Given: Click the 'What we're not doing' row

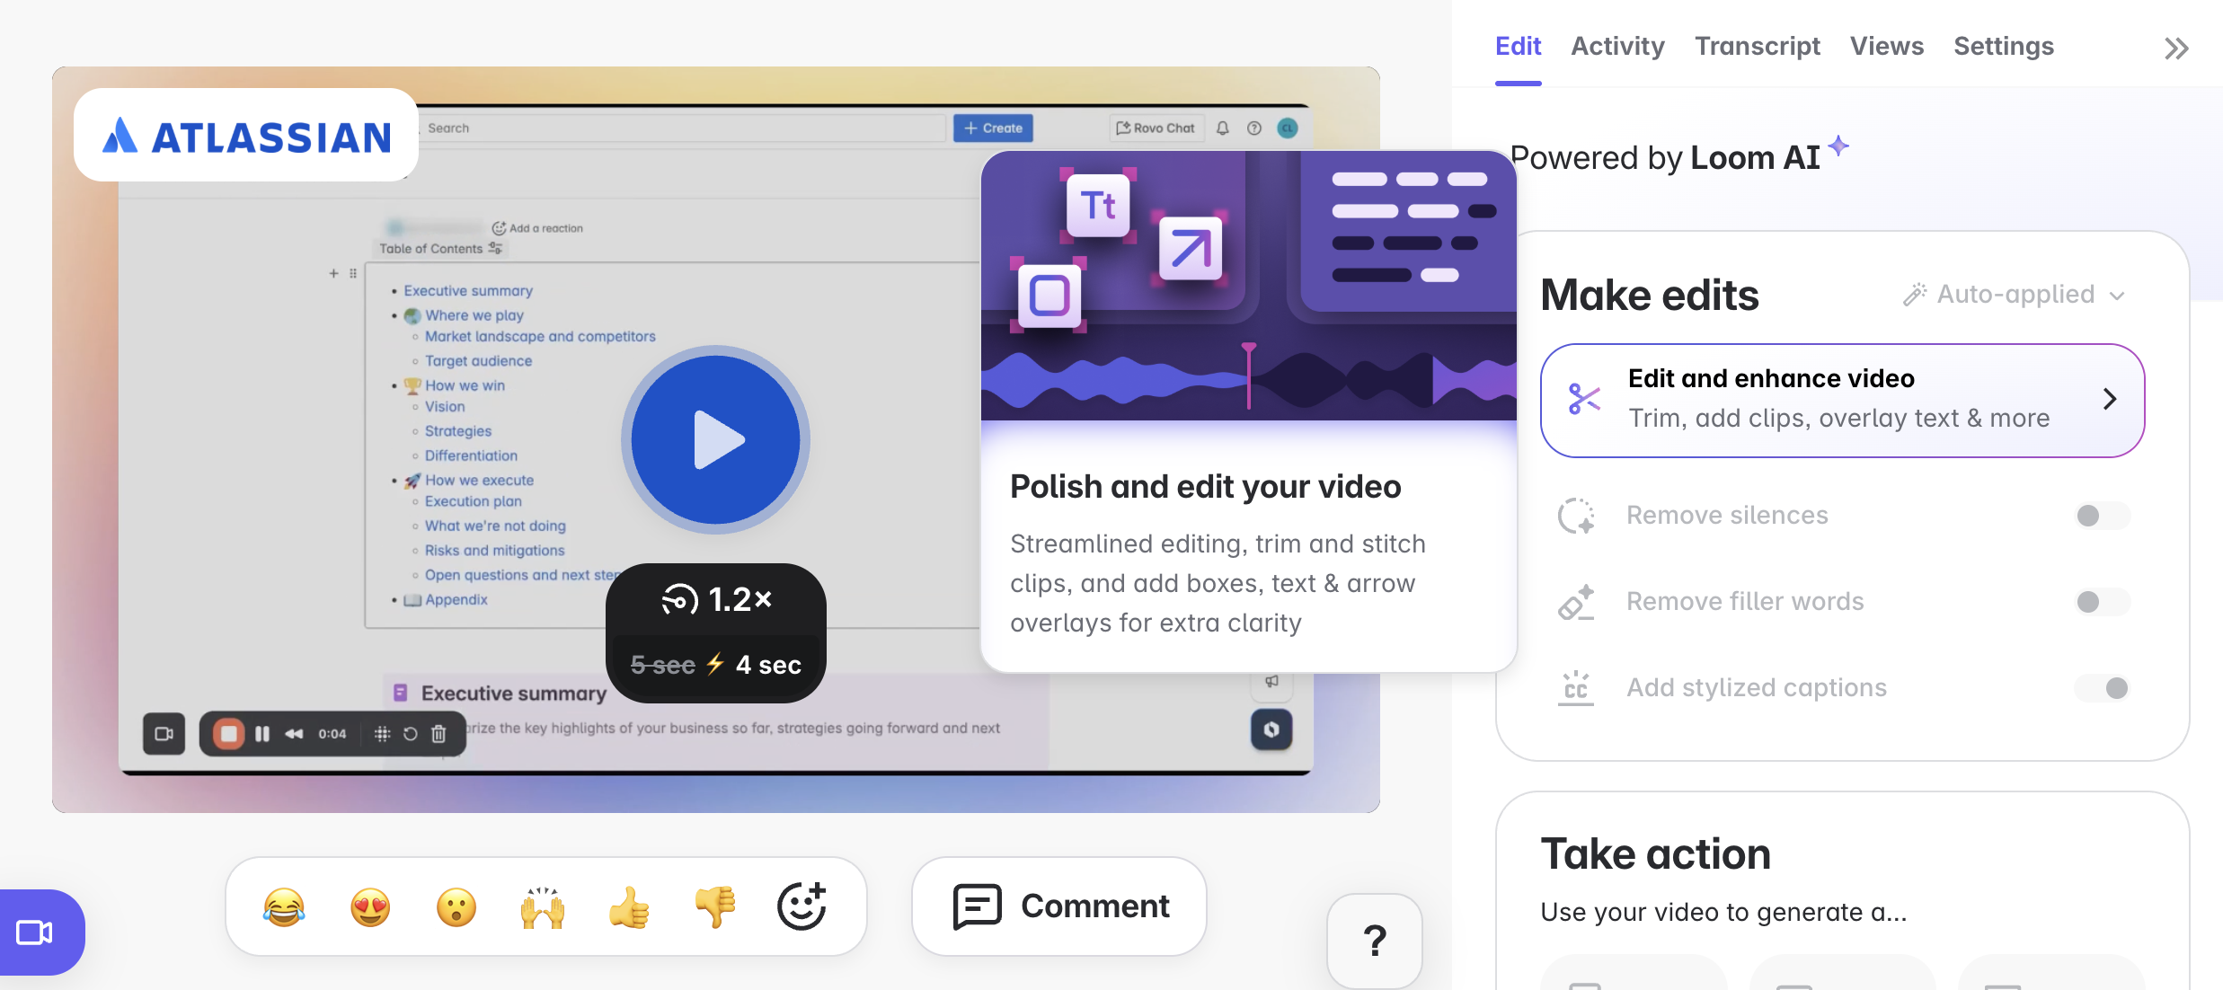Looking at the screenshot, I should click(x=495, y=526).
